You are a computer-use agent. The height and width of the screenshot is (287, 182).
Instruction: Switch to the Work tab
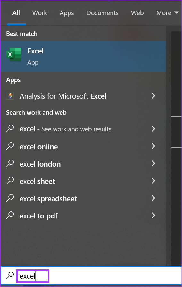tap(39, 13)
